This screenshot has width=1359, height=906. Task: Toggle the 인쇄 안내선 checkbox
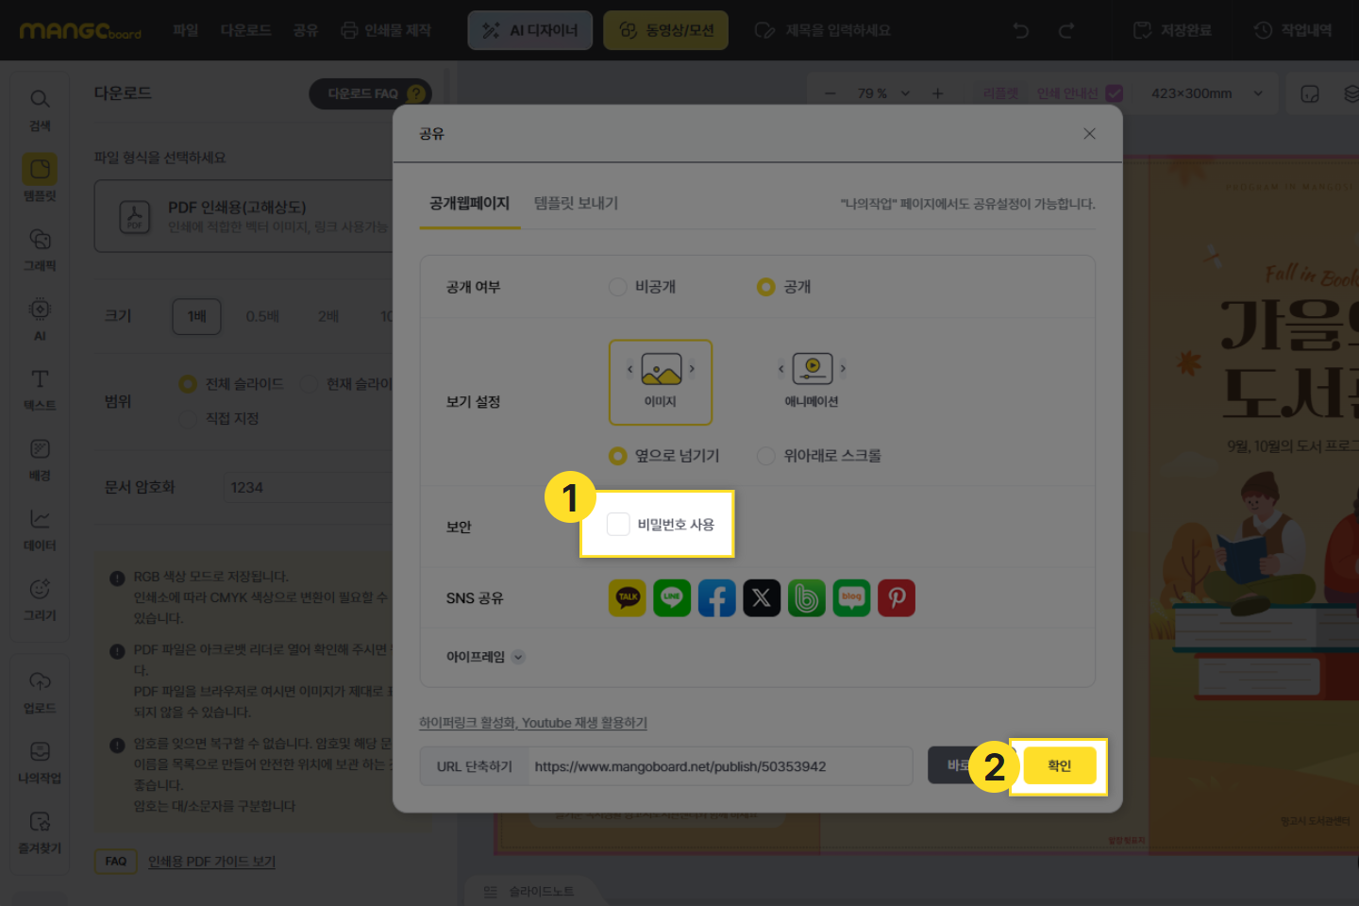(1115, 93)
